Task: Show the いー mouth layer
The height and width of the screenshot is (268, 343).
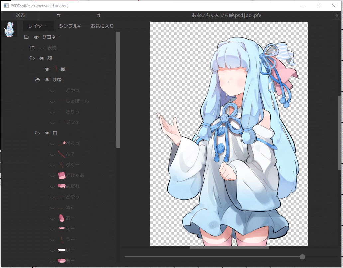Action: [52, 250]
